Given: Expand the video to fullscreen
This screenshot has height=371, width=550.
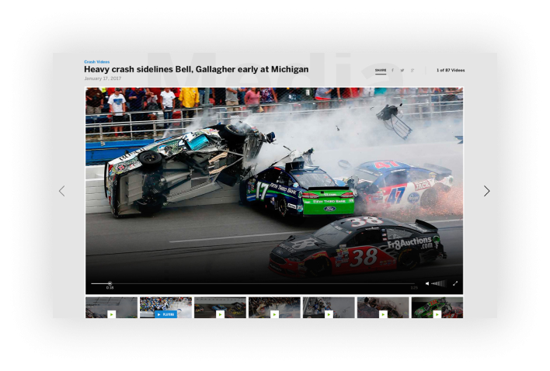Looking at the screenshot, I should [x=455, y=283].
